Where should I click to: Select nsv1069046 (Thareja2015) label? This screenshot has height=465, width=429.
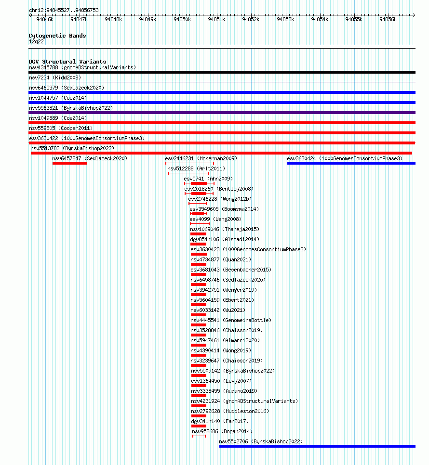click(x=225, y=229)
